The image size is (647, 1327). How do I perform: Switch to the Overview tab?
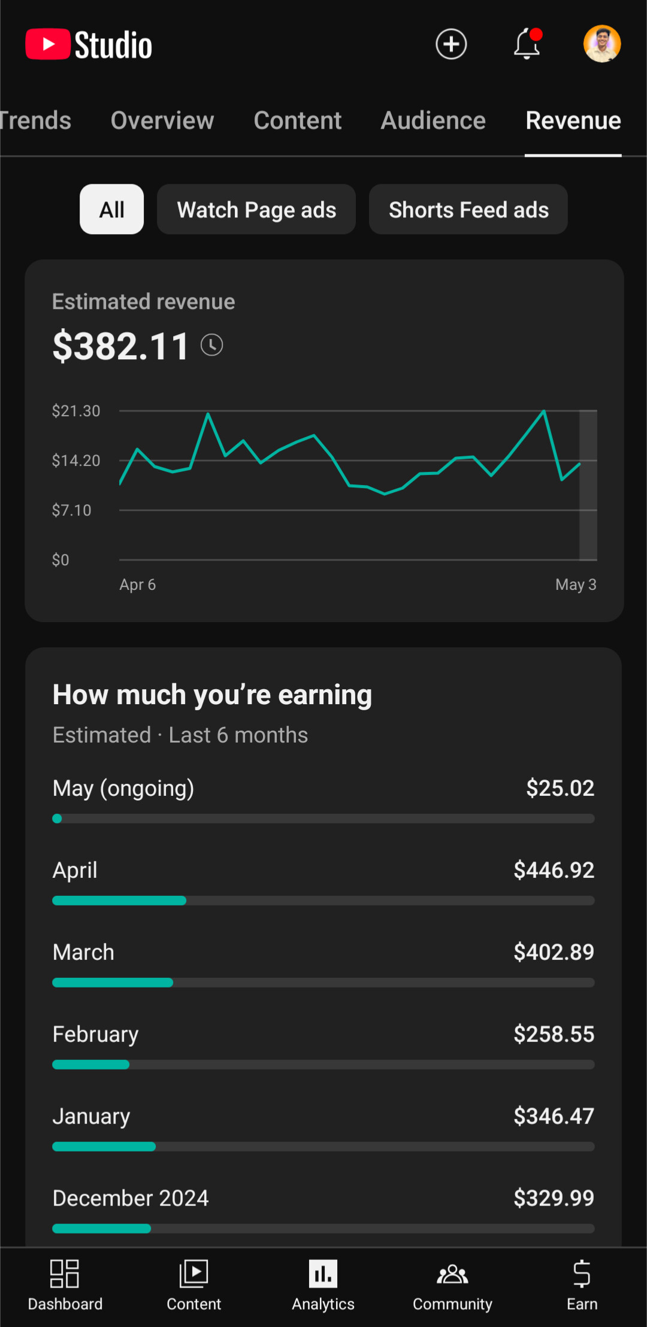tap(162, 121)
